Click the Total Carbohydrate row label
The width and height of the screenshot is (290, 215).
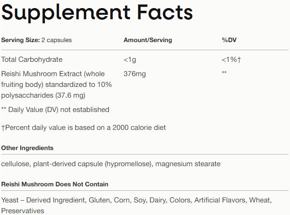[32, 60]
